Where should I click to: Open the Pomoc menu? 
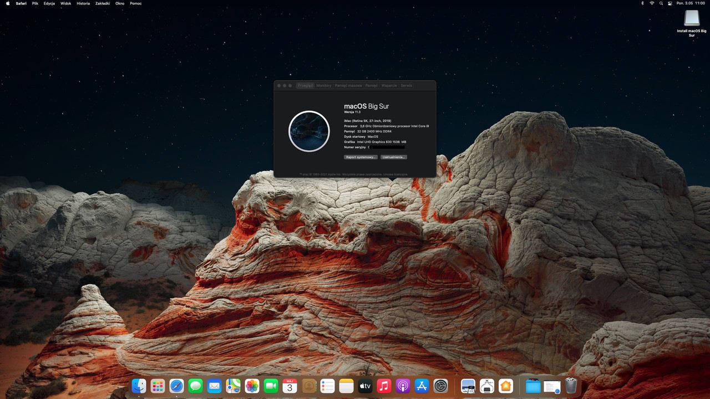coord(136,3)
